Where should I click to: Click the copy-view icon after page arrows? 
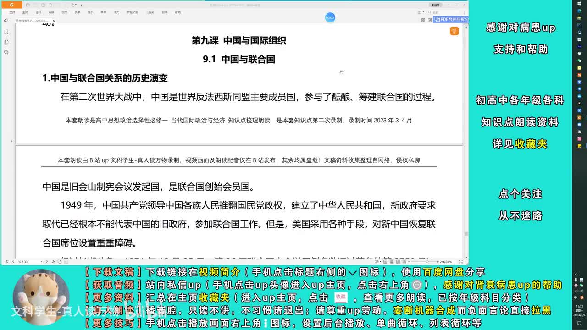(60, 262)
